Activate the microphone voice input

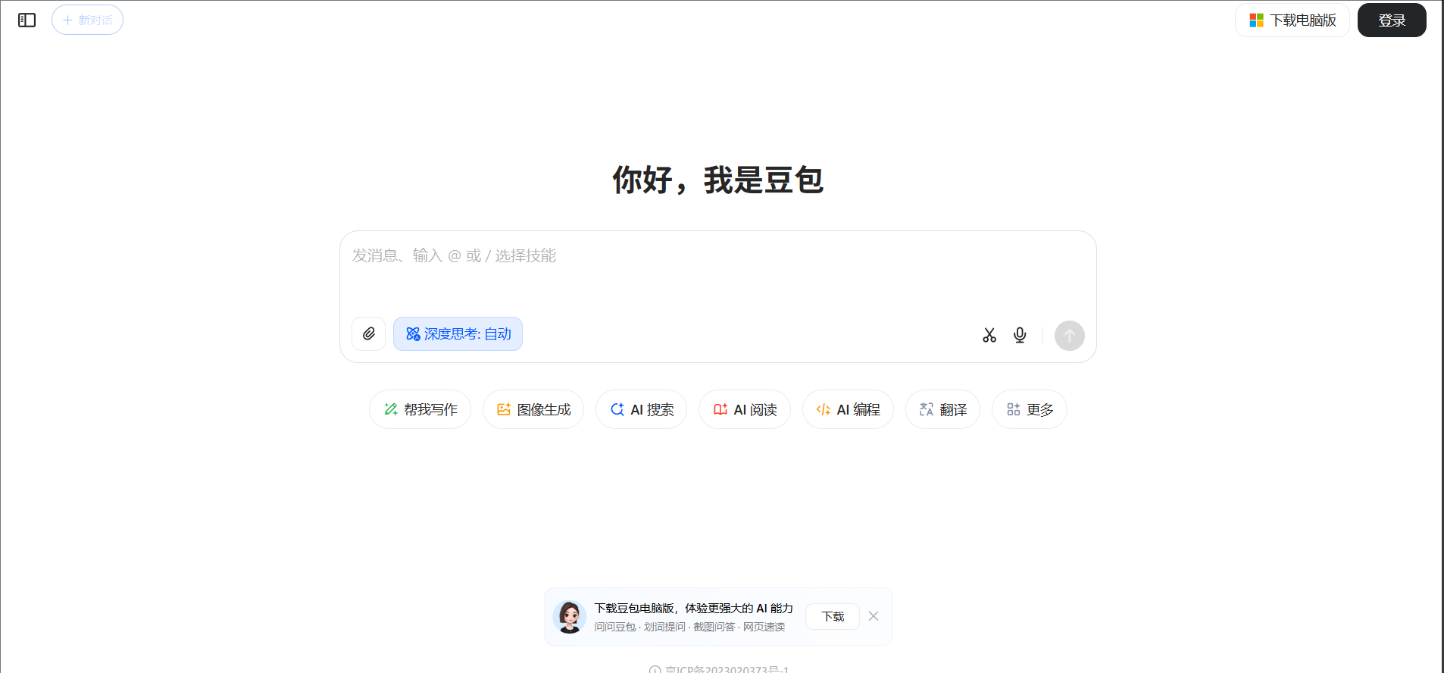coord(1020,335)
